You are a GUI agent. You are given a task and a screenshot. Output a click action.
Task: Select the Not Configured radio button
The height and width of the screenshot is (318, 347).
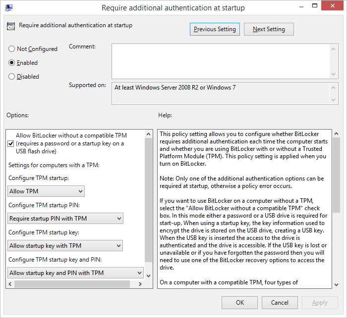coord(12,49)
